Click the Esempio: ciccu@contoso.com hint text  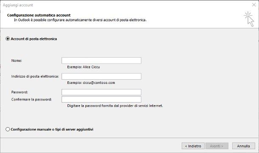[91, 83]
